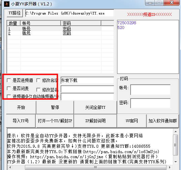Click the 数量 column header
This screenshot has width=181, height=170.
tap(13, 23)
